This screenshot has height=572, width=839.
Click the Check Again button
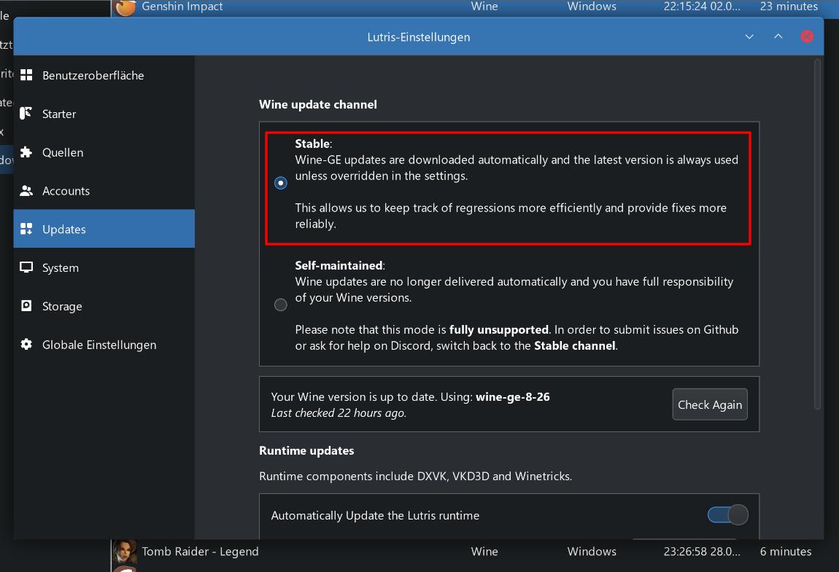(x=710, y=404)
